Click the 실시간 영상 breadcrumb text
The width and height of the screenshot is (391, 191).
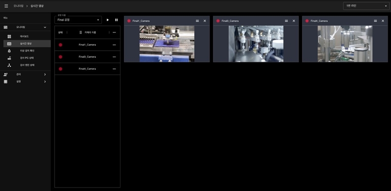pyautogui.click(x=37, y=6)
